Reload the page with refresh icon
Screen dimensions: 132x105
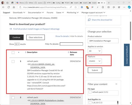tap(9, 7)
